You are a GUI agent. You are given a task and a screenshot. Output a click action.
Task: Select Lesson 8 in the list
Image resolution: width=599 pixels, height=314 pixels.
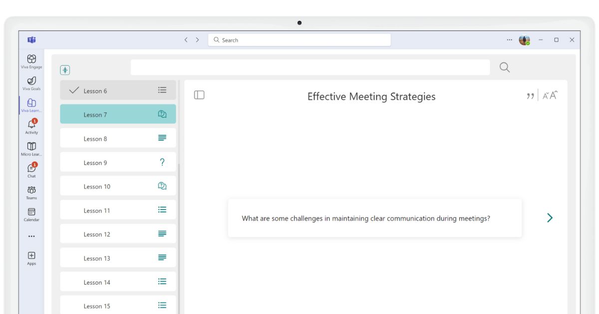point(118,139)
